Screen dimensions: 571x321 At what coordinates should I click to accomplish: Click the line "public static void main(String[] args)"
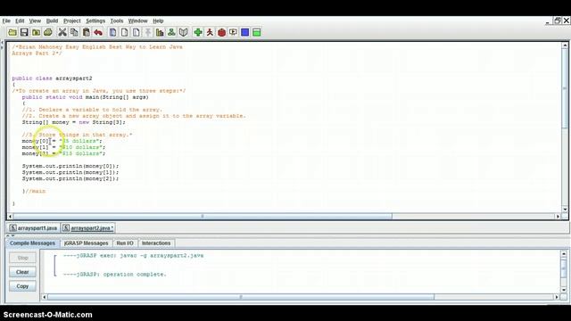(x=86, y=97)
